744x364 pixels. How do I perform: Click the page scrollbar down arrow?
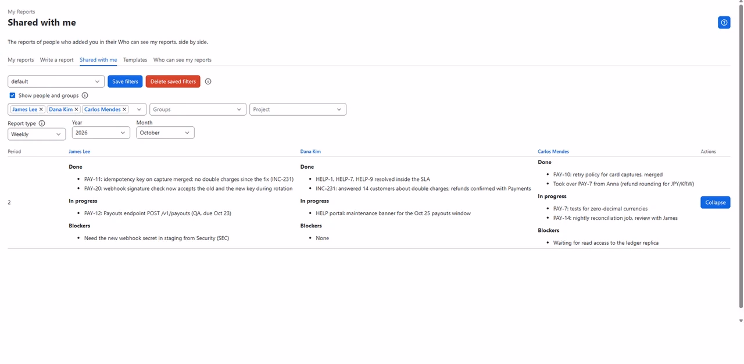coord(741,320)
